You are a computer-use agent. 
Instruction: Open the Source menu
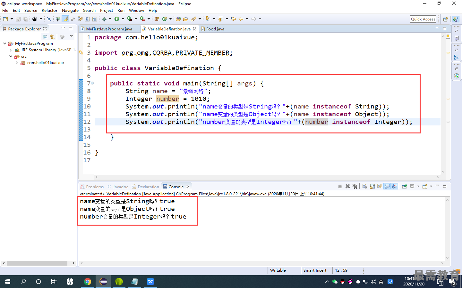click(30, 10)
